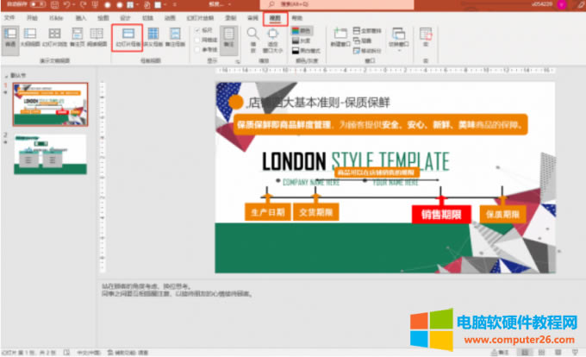Screen dimensions: 586x357
Task: Open Outline view (大纲视图)
Action: coord(30,38)
